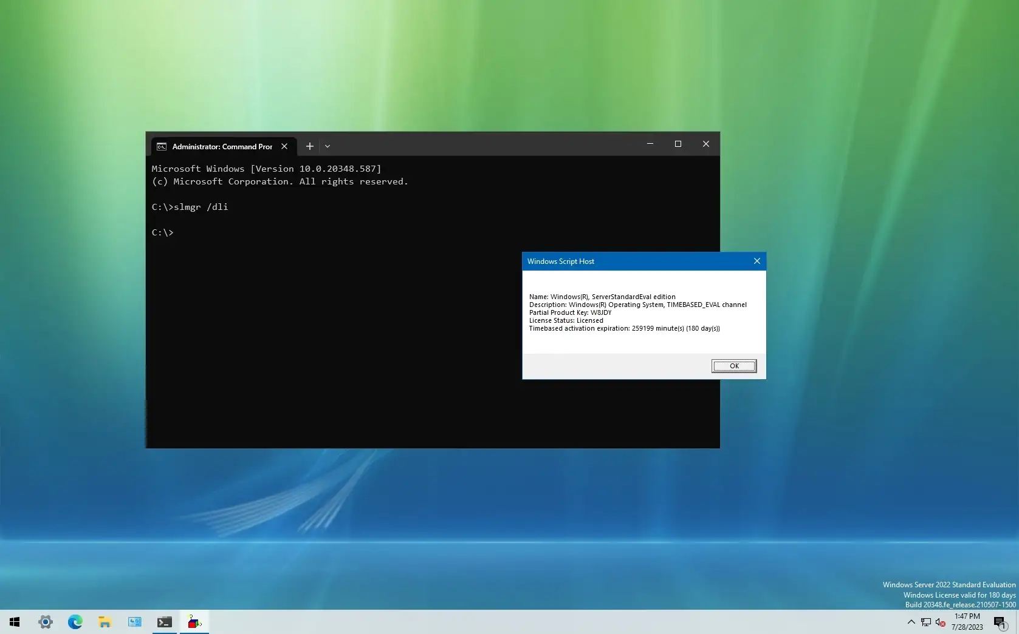
Task: Open the volume icon in tray
Action: pyautogui.click(x=941, y=622)
